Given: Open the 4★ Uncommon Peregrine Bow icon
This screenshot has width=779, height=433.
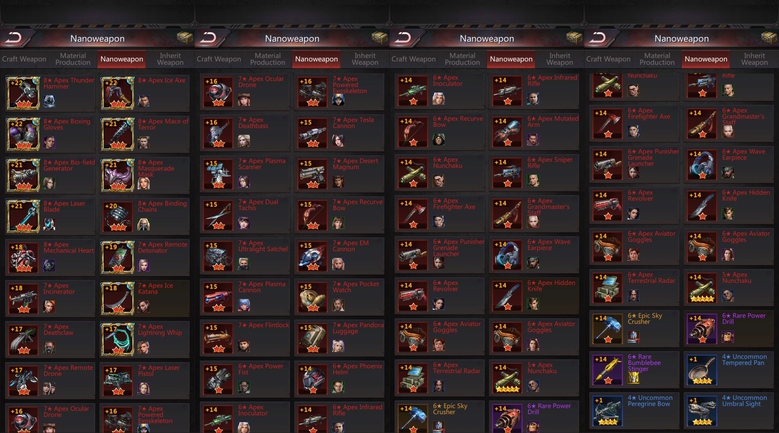Looking at the screenshot, I should coord(608,411).
